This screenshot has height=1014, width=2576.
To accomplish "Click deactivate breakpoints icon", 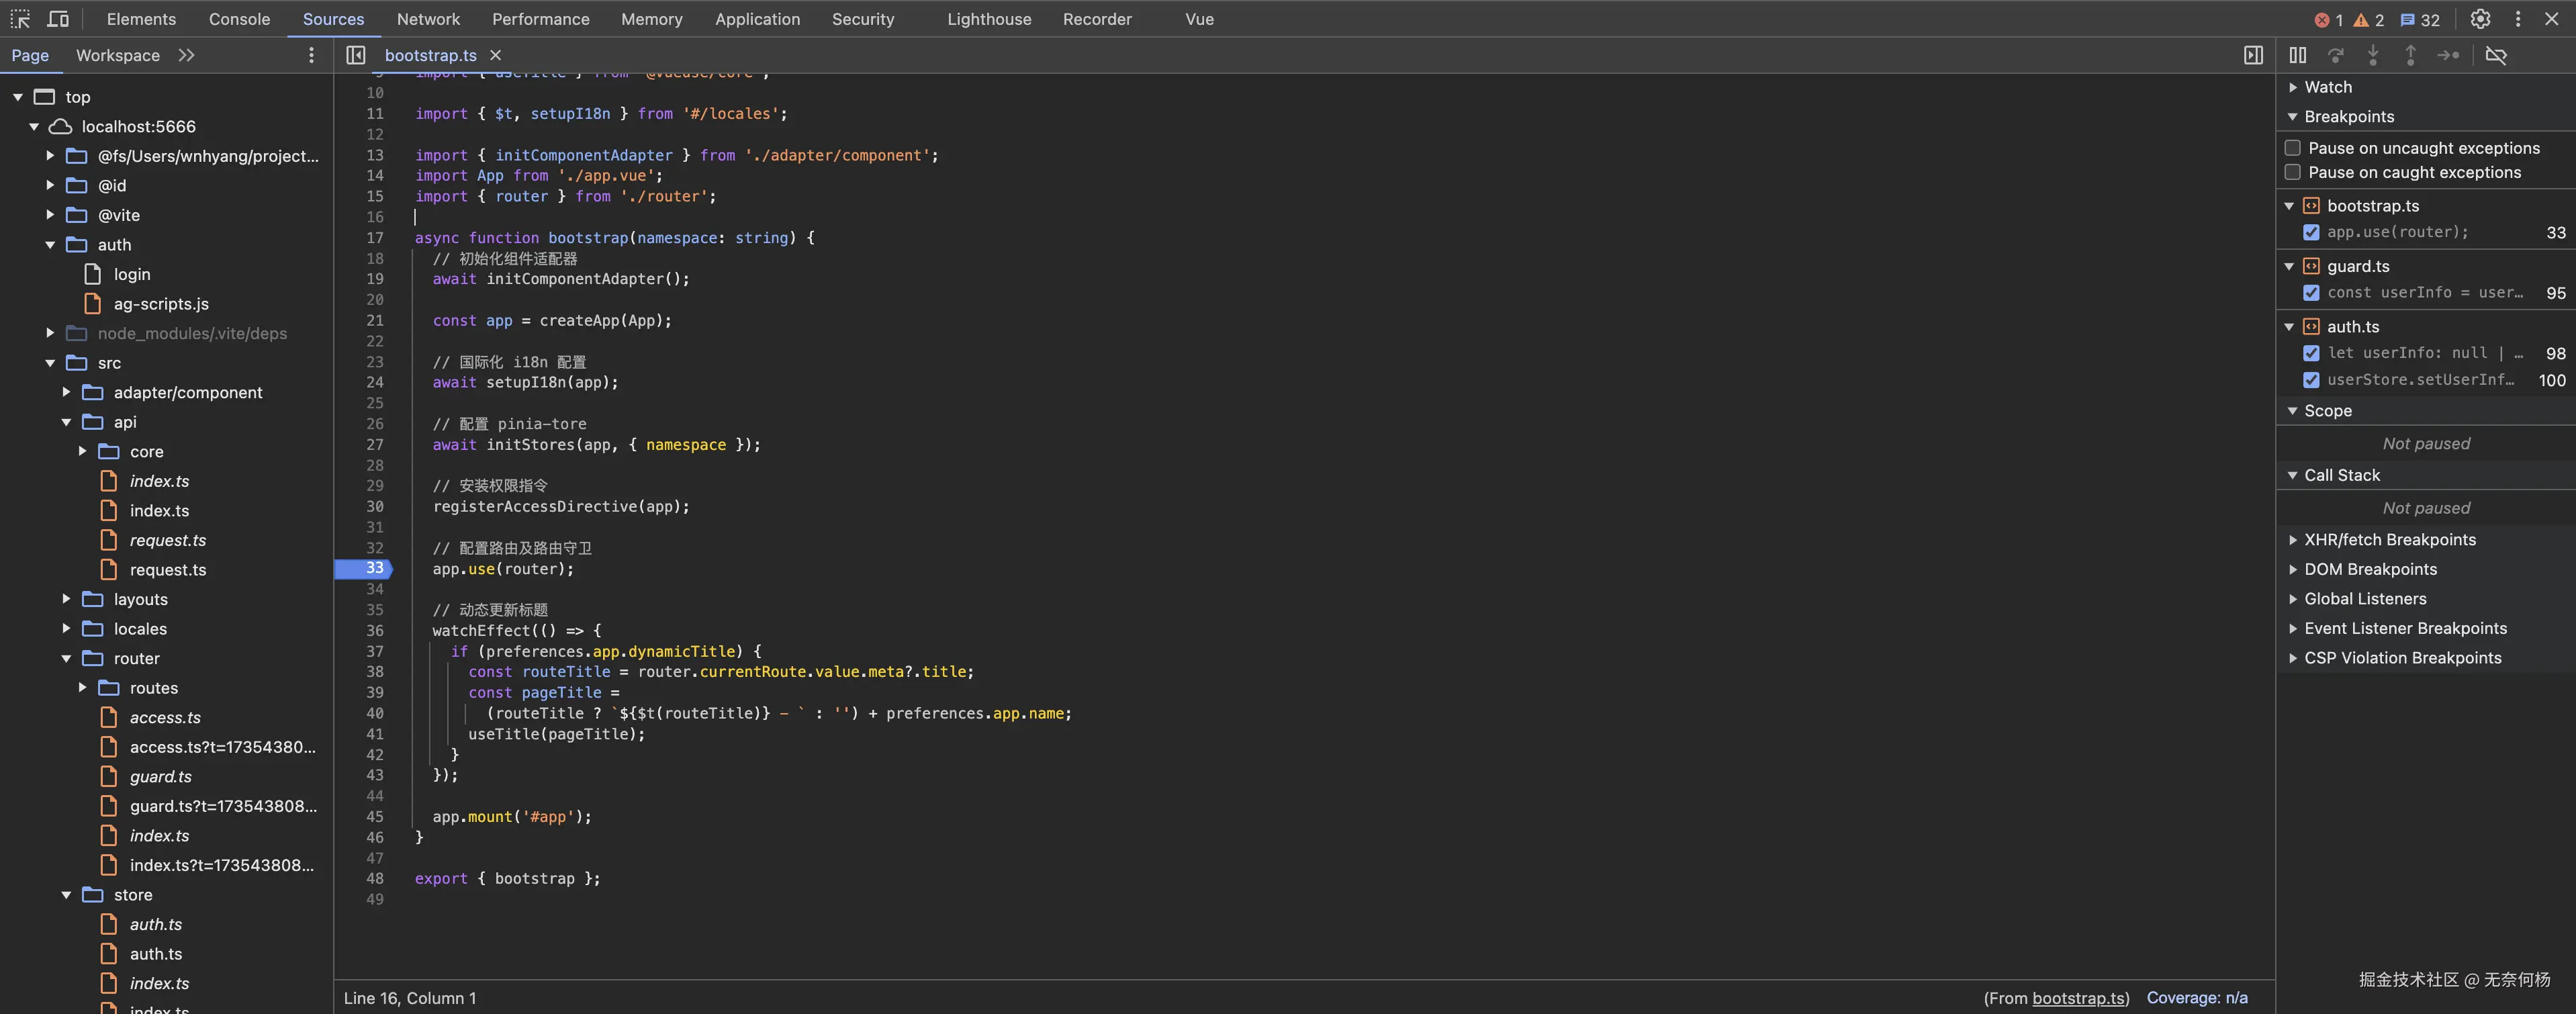I will [x=2496, y=55].
